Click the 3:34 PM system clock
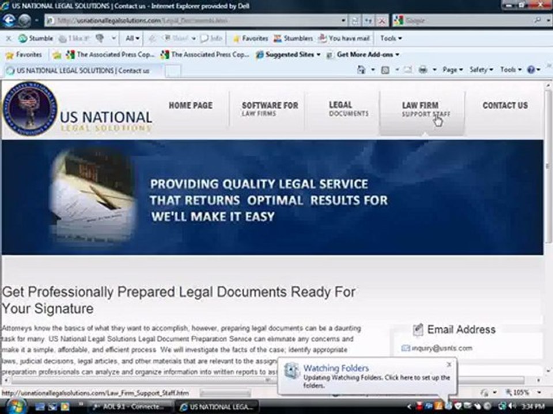This screenshot has width=553, height=414. 533,407
